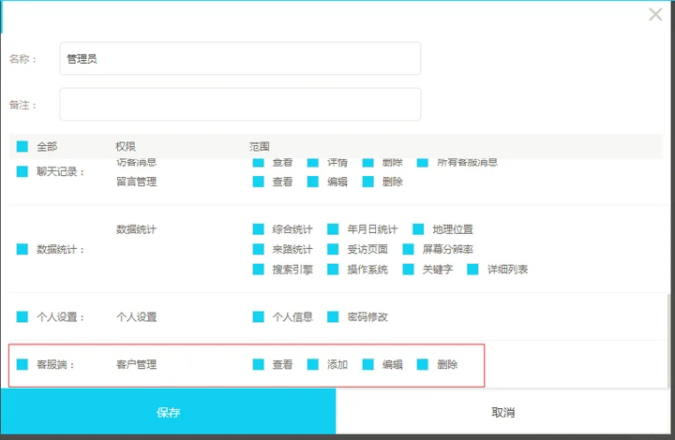Toggle the 客服端 group checkbox
675x440 pixels.
(x=22, y=365)
